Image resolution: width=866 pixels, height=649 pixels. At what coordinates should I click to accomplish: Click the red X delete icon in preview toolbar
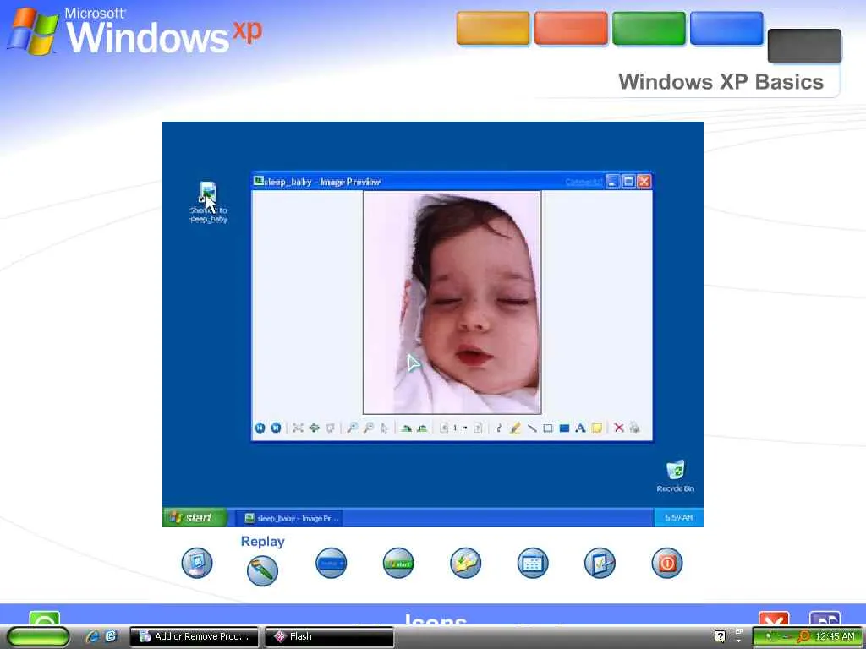coord(618,428)
